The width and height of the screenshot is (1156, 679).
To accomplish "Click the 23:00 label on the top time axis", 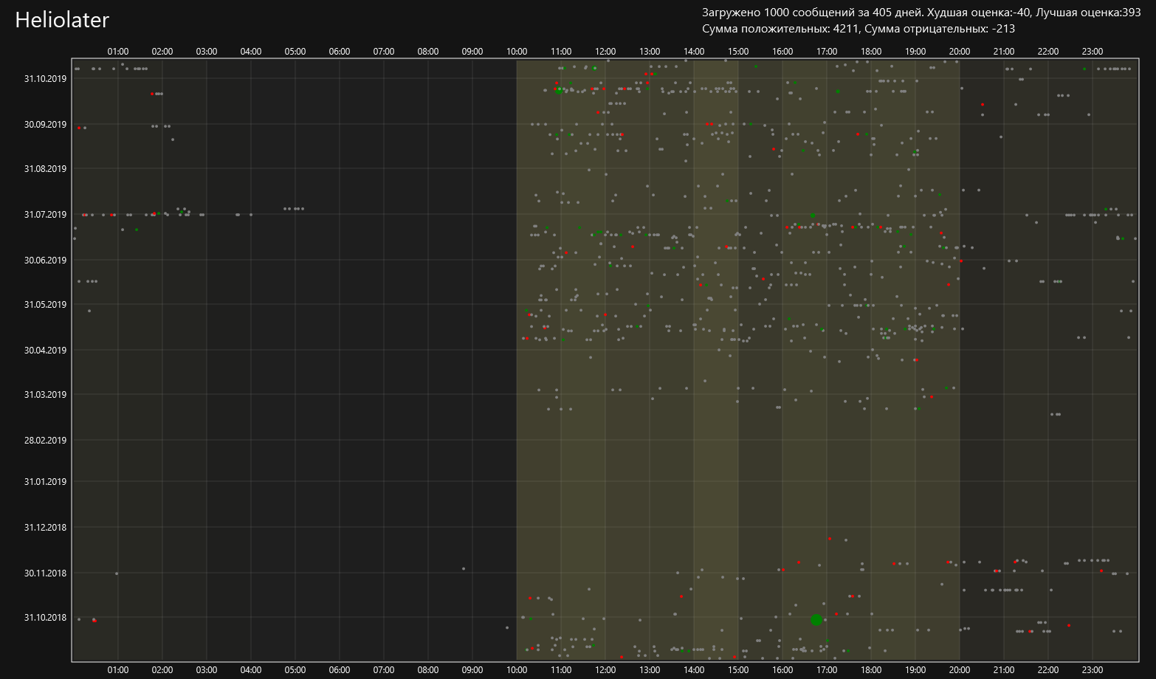I will coord(1093,52).
